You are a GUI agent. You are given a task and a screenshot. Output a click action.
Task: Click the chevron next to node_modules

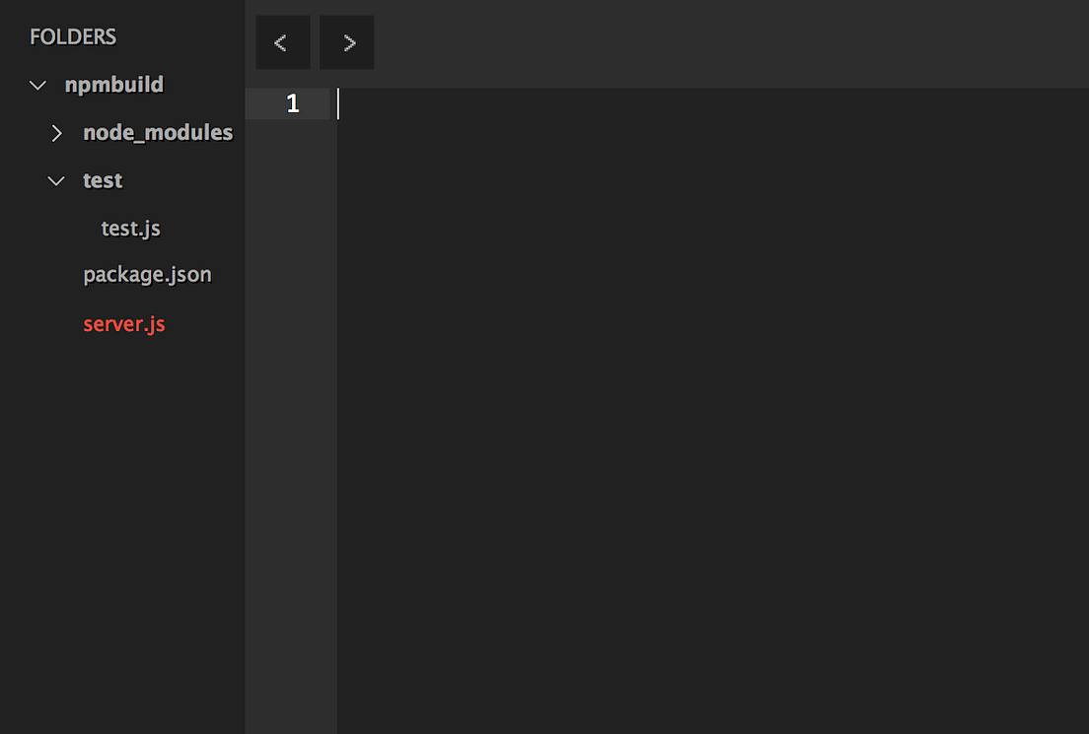pyautogui.click(x=56, y=133)
